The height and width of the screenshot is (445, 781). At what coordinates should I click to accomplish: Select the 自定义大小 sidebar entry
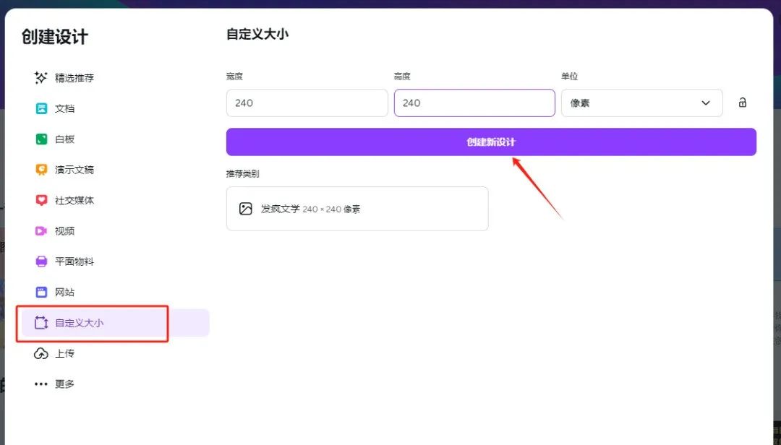(x=80, y=322)
